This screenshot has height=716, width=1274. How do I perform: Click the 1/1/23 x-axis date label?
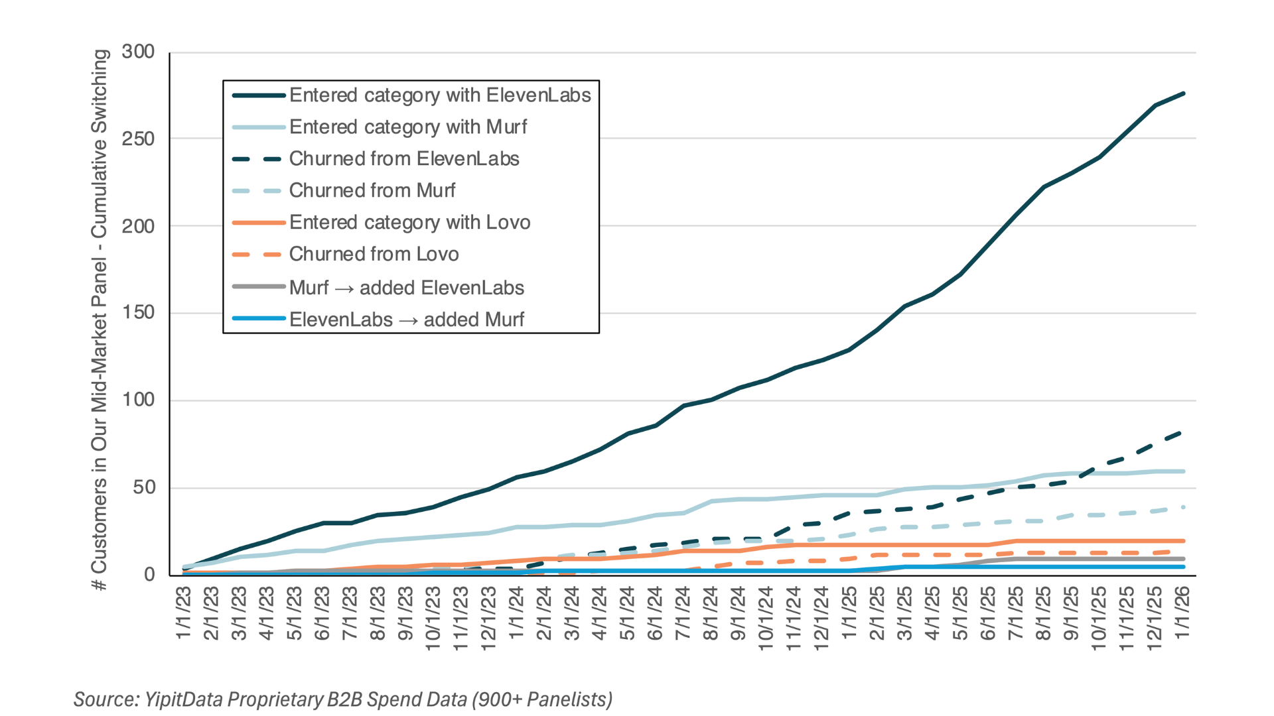184,614
